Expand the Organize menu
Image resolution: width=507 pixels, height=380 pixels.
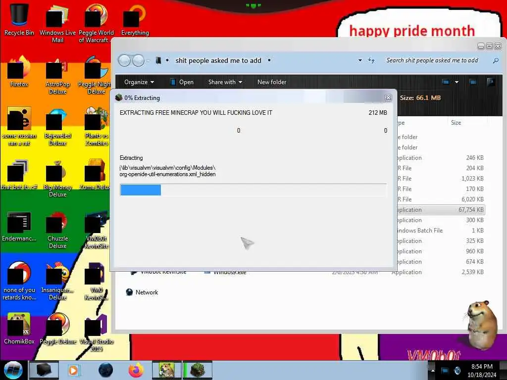point(139,82)
